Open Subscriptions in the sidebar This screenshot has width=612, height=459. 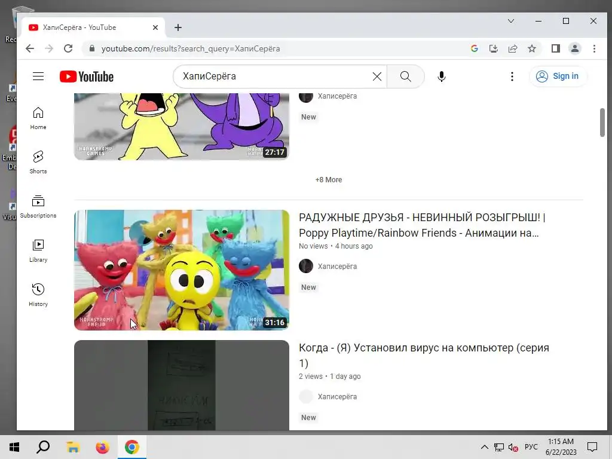pos(38,207)
